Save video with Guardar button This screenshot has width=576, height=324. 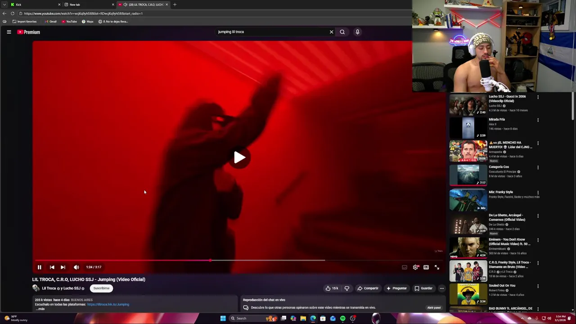point(423,288)
